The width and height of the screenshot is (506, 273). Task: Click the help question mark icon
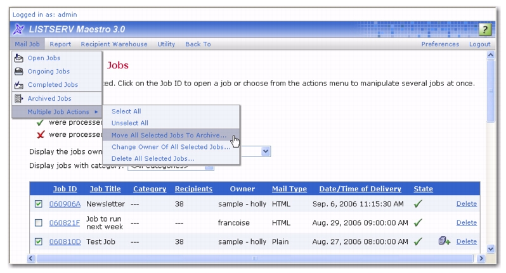[484, 29]
